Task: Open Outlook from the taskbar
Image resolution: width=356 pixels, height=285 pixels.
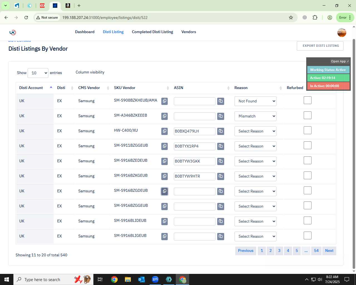Action: pyautogui.click(x=142, y=279)
